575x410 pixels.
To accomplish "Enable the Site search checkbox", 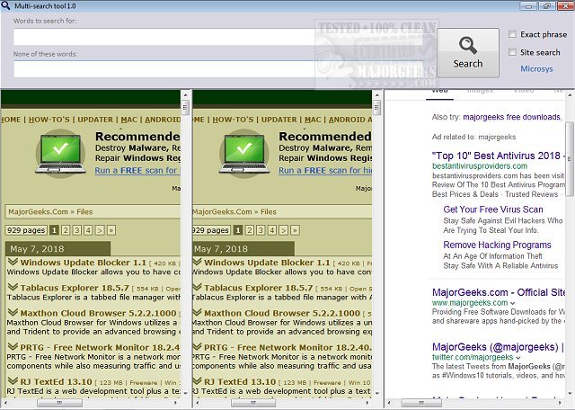I will 512,52.
